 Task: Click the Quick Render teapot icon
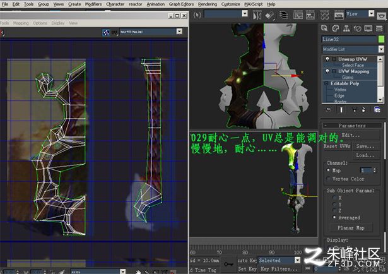pos(382,16)
